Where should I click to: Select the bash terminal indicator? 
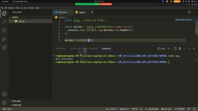pyautogui.click(x=161, y=49)
